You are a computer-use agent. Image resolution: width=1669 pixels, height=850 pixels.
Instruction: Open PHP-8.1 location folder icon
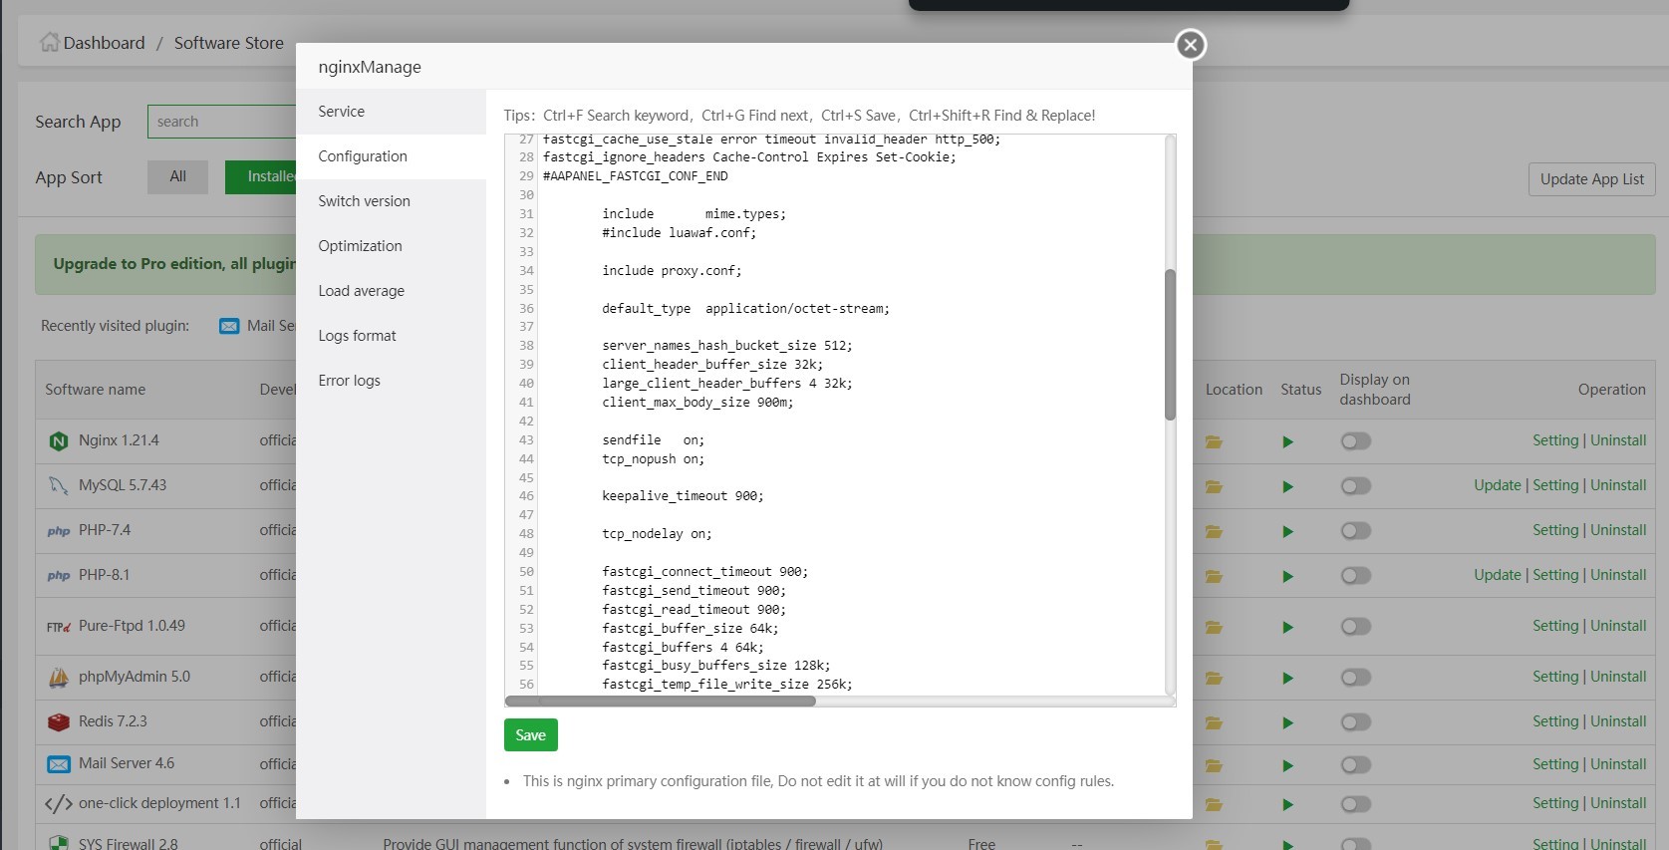click(x=1214, y=576)
